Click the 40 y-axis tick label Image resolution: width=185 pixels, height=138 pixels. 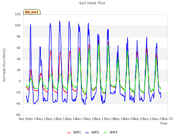click(x=18, y=59)
